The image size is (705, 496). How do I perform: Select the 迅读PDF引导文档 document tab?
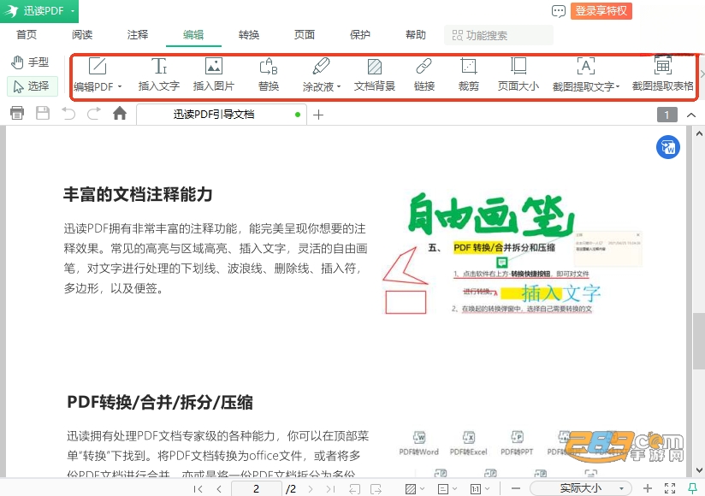222,115
